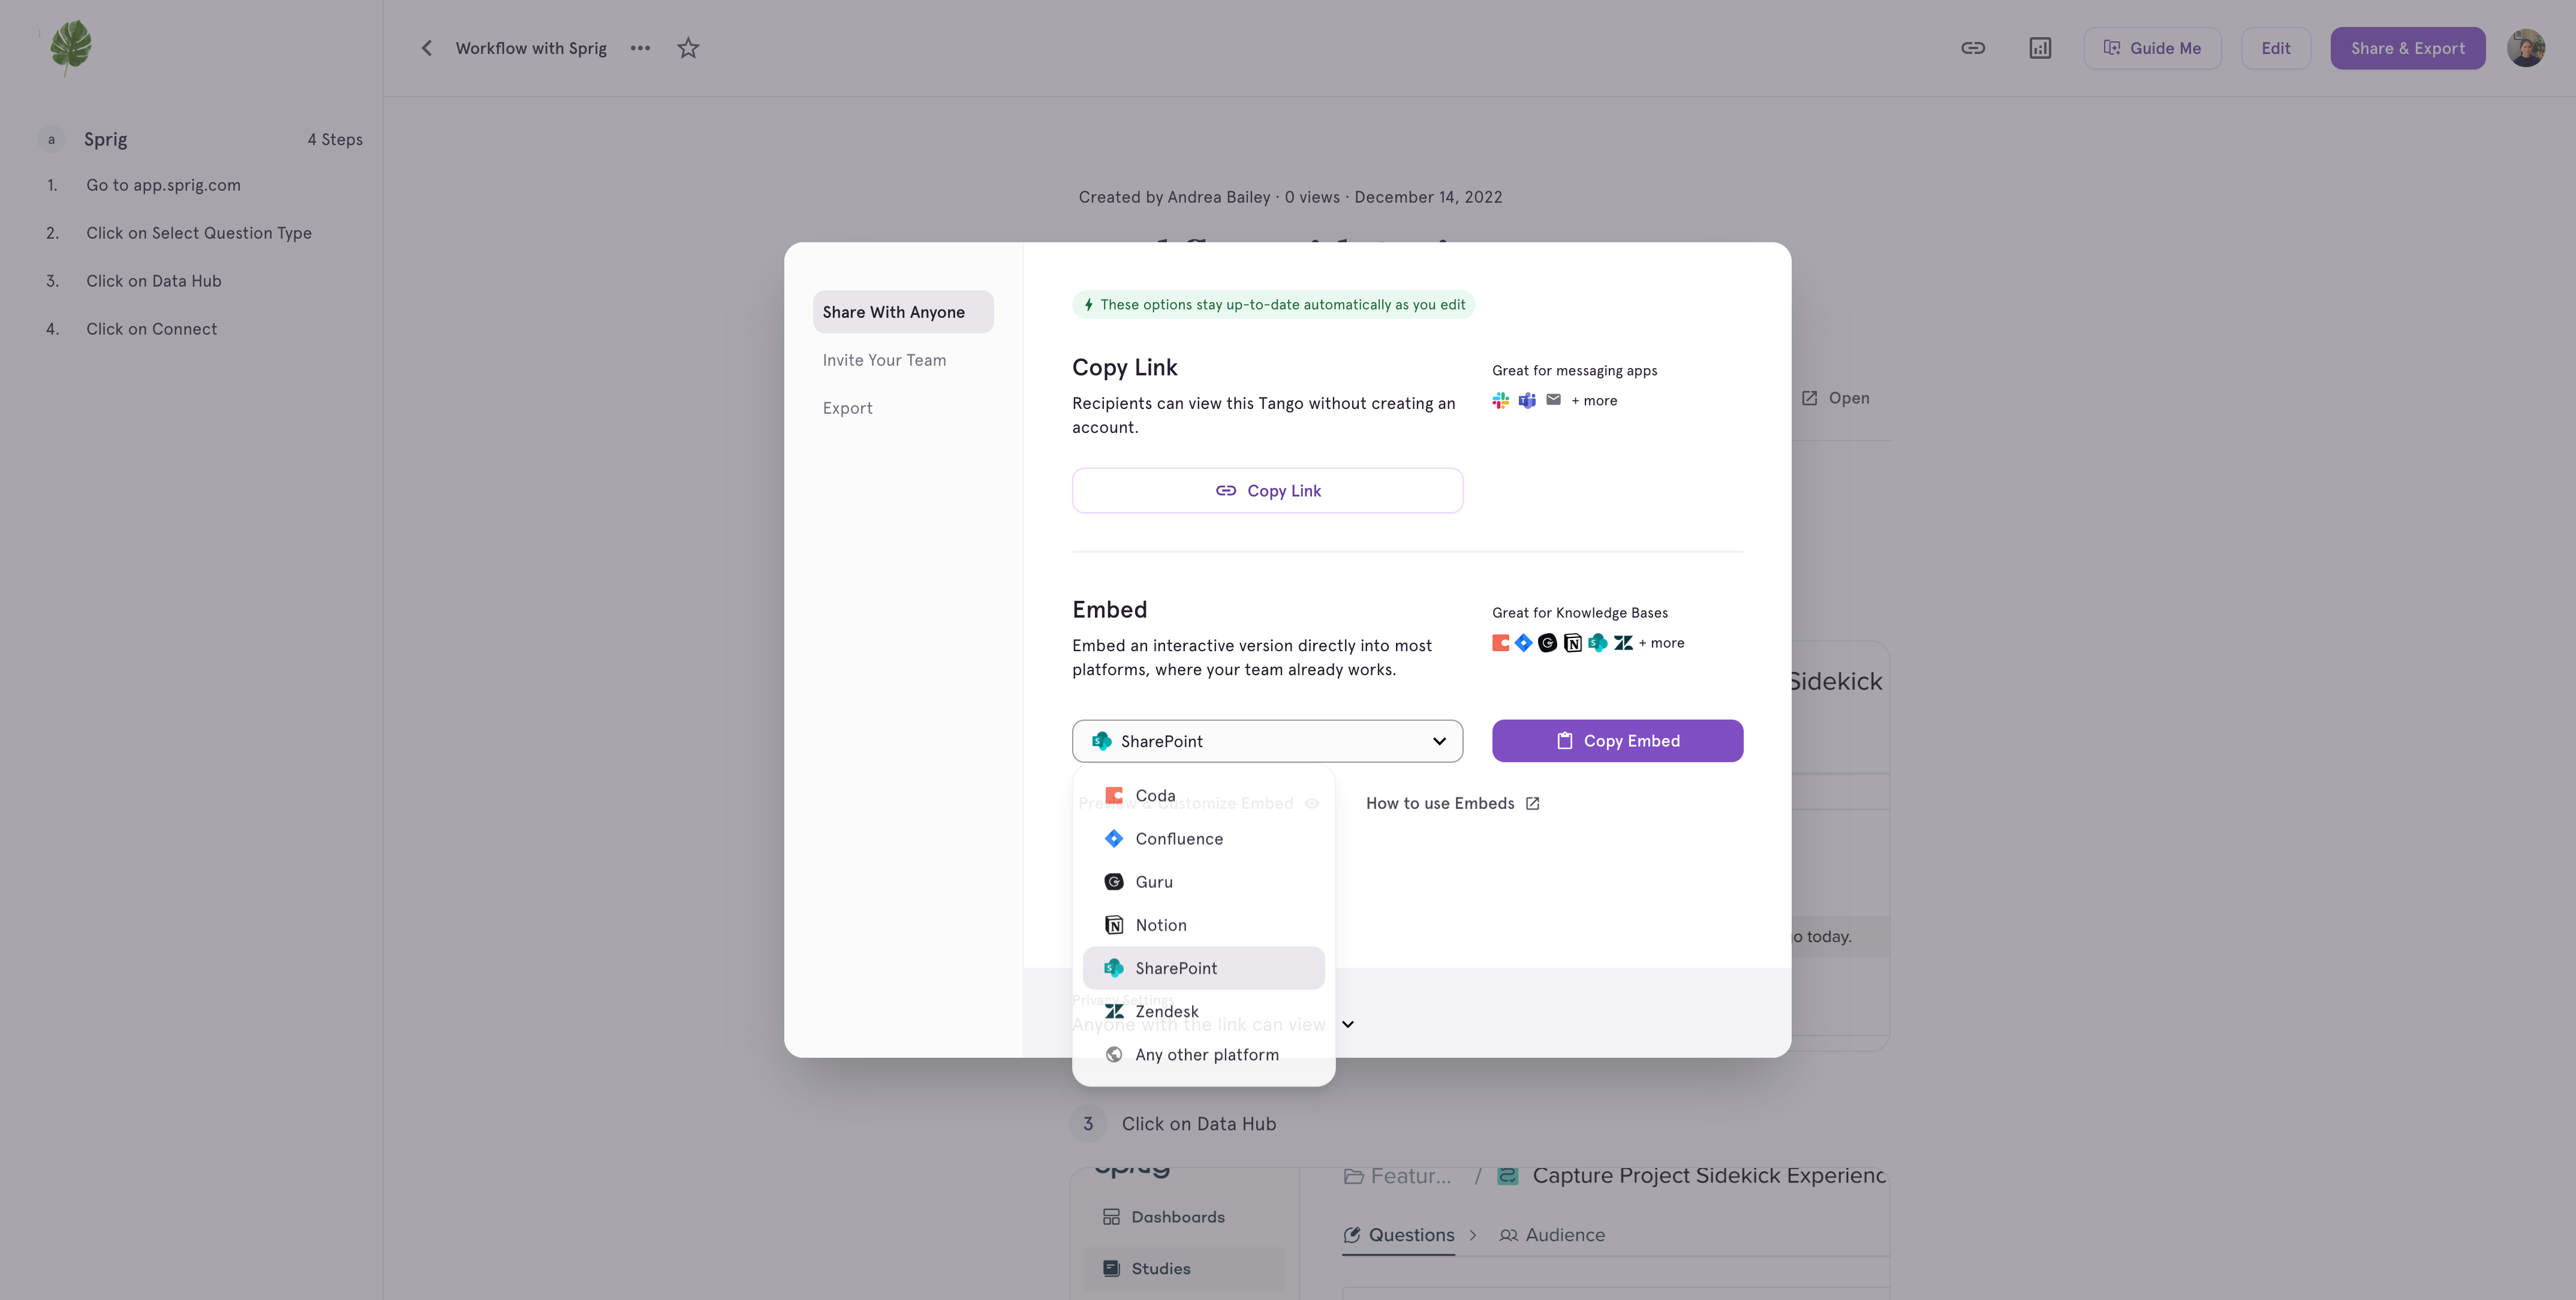Screen dimensions: 2576x1300
Task: Click the Zendesk icon under Knowledge Bases
Action: [1623, 643]
